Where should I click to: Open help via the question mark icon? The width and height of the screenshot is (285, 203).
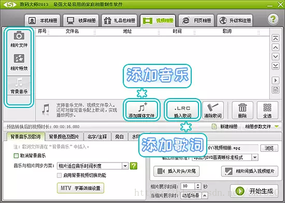click(x=273, y=19)
